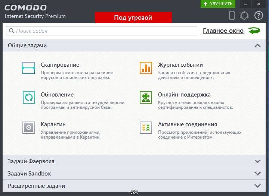Click the mobile device icon in header

(232, 15)
